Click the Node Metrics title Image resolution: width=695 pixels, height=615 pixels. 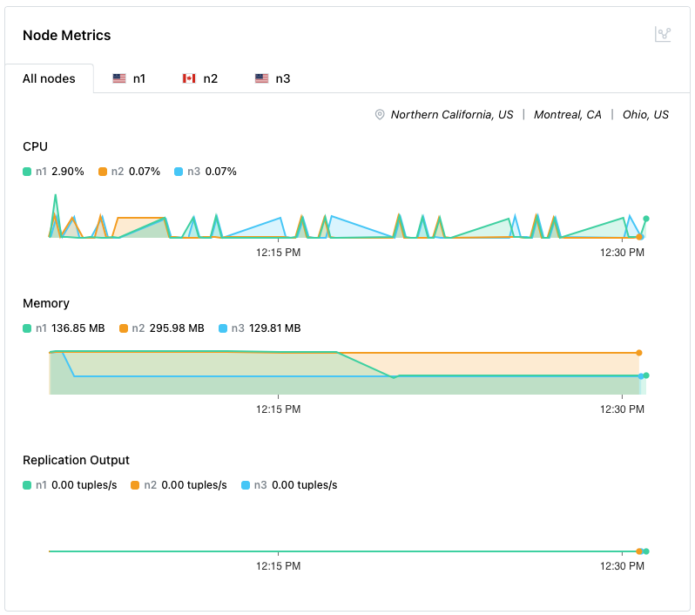67,35
